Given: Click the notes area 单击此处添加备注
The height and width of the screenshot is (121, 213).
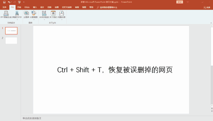Looking at the screenshot, I should point(32,118).
